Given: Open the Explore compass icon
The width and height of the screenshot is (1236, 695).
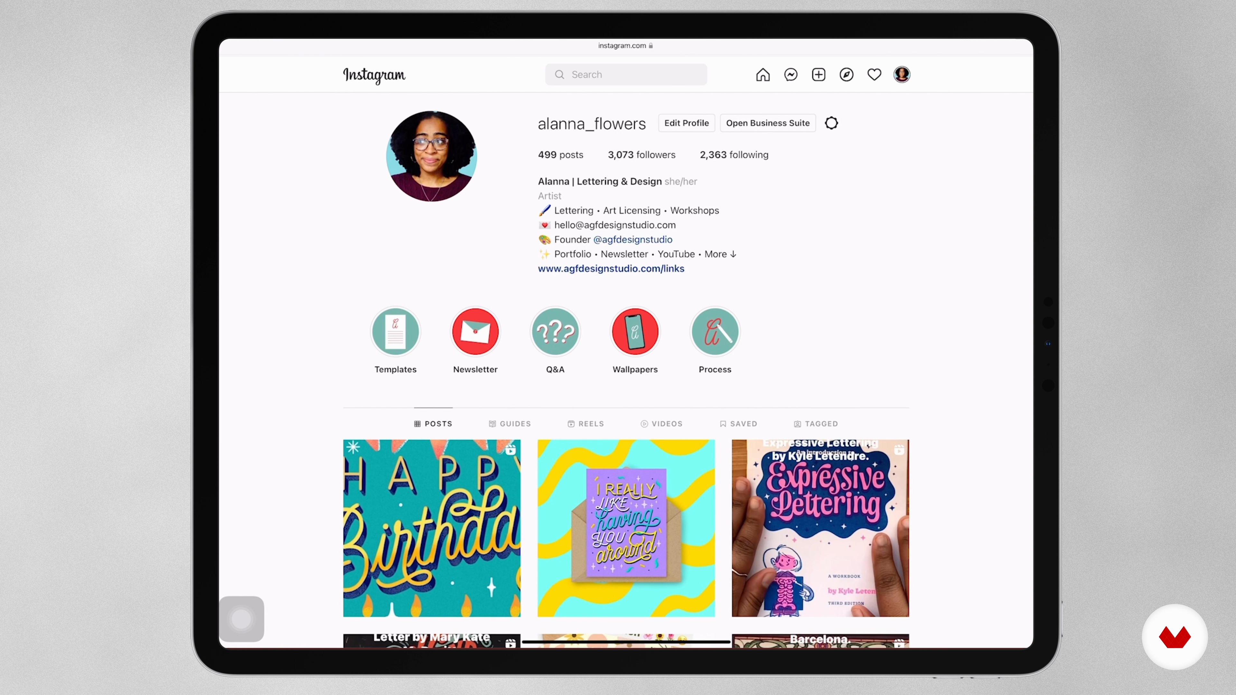Looking at the screenshot, I should tap(847, 75).
